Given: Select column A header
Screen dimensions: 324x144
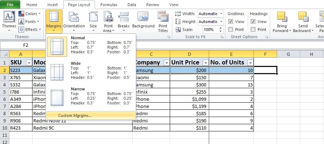Looking at the screenshot, I should (x=21, y=54).
